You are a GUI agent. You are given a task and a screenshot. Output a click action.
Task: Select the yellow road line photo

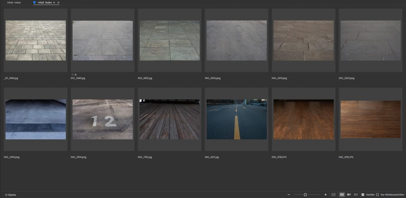click(237, 119)
